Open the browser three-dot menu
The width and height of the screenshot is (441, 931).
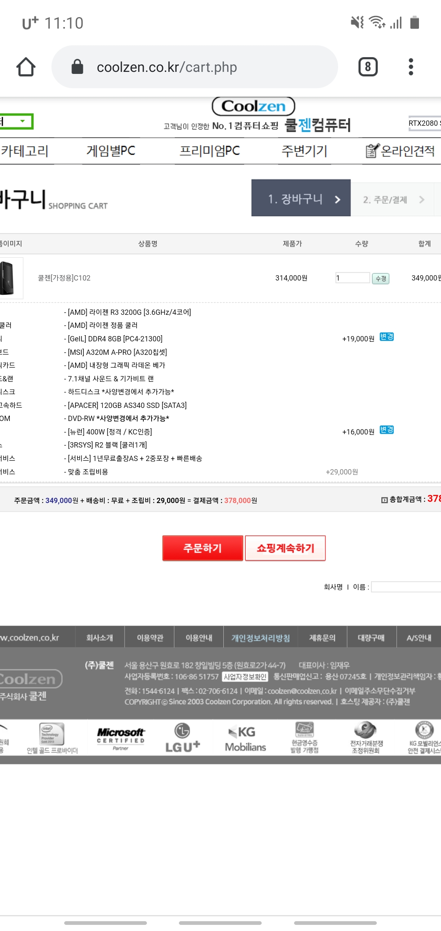(411, 67)
